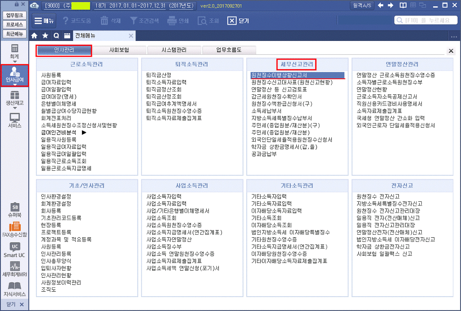Close the full menu panel with X
The height and width of the screenshot is (311, 461).
click(x=451, y=51)
